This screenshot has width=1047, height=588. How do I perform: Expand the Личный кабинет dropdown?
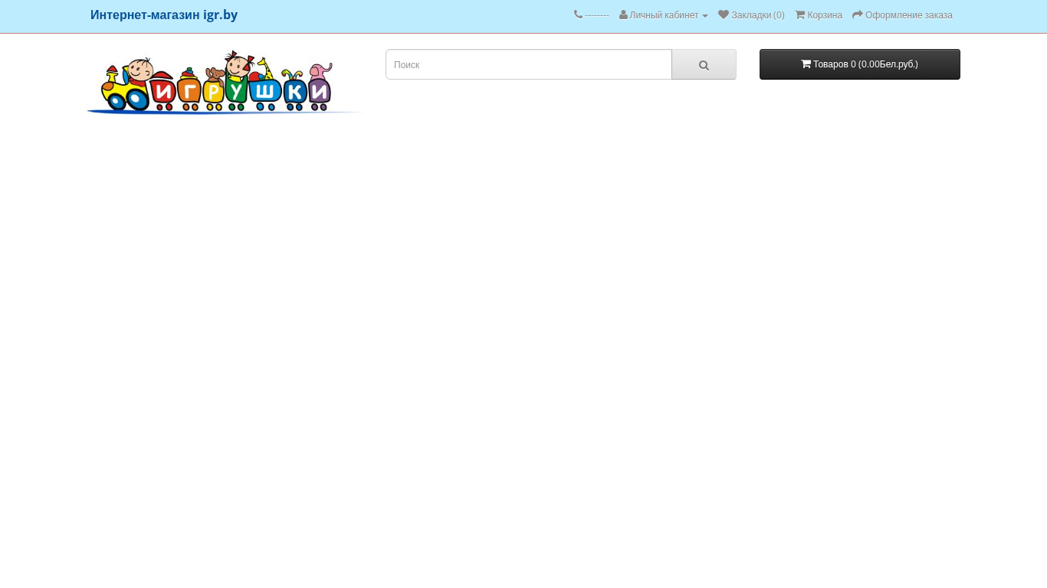coord(664,15)
